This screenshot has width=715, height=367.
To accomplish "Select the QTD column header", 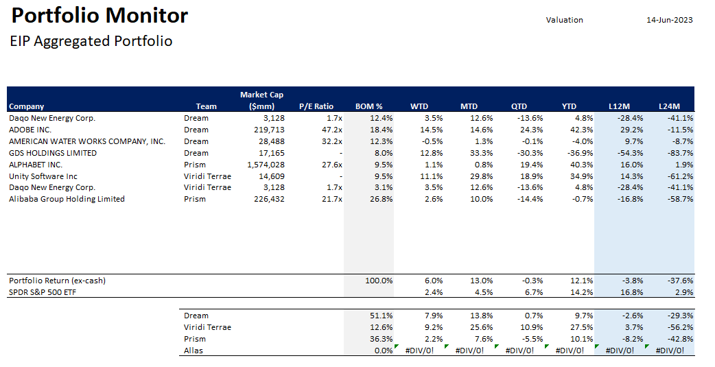I will [x=519, y=106].
